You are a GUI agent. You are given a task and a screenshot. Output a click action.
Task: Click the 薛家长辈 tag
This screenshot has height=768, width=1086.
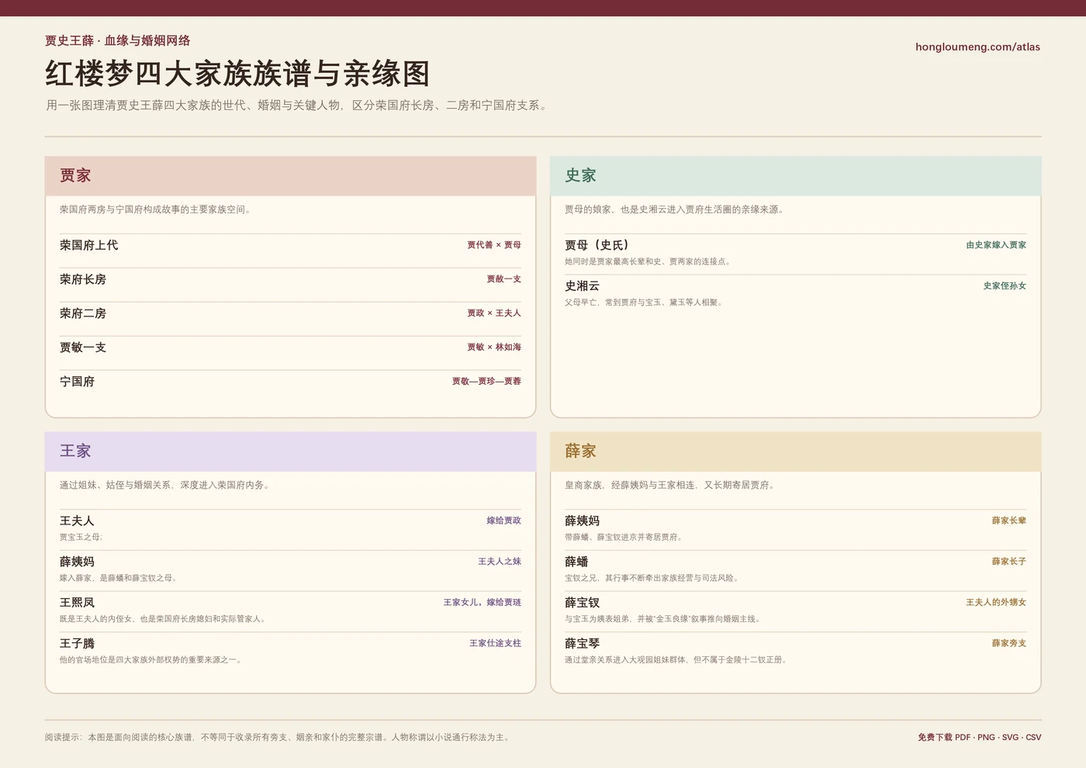[1009, 521]
